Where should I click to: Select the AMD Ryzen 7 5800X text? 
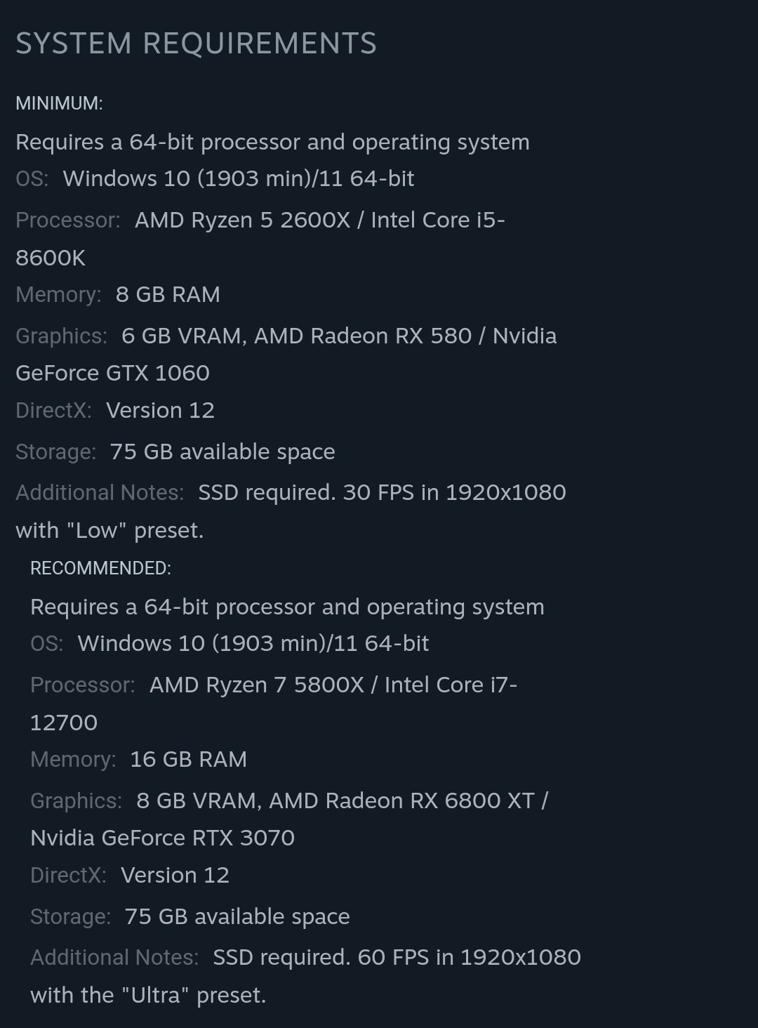(256, 685)
